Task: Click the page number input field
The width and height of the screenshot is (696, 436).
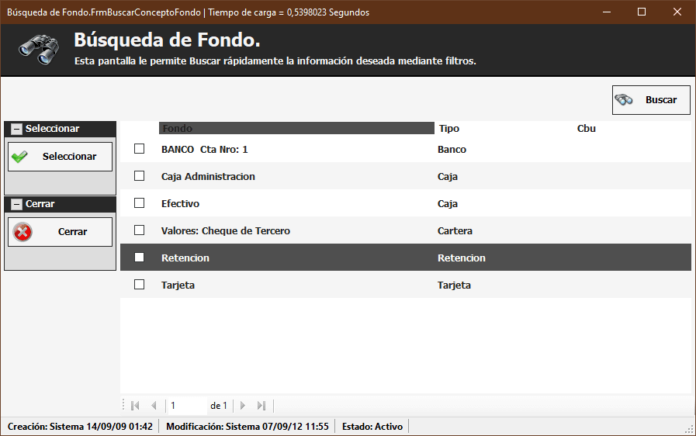Action: pyautogui.click(x=186, y=406)
